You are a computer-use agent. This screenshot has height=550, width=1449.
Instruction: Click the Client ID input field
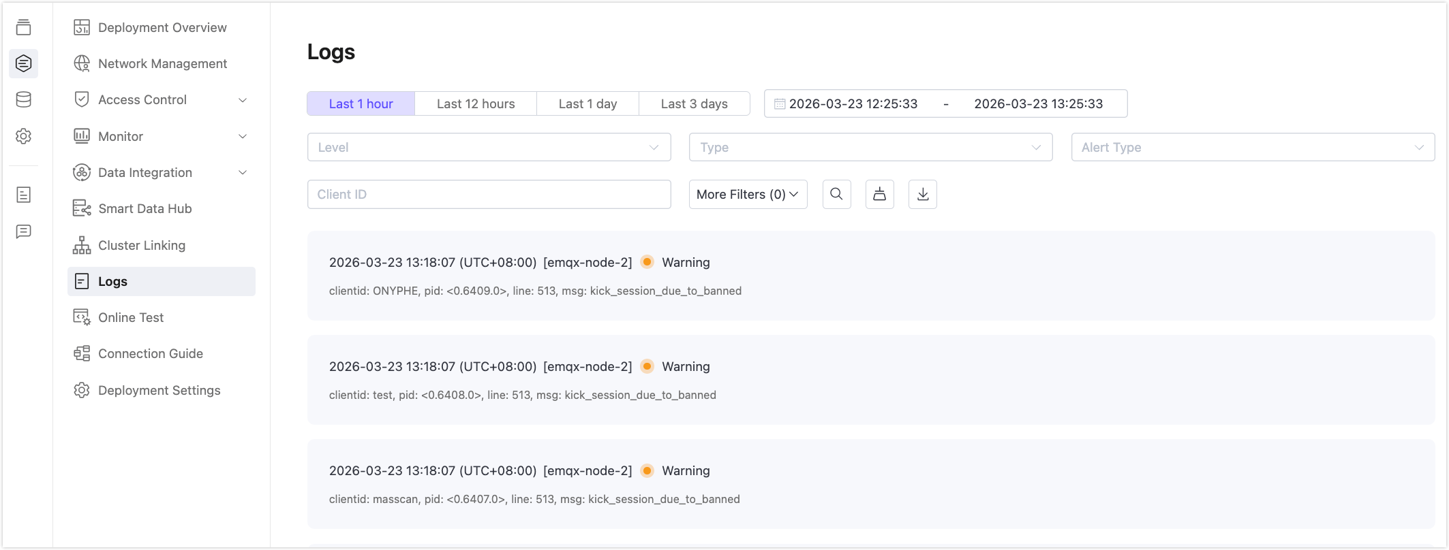click(x=489, y=194)
